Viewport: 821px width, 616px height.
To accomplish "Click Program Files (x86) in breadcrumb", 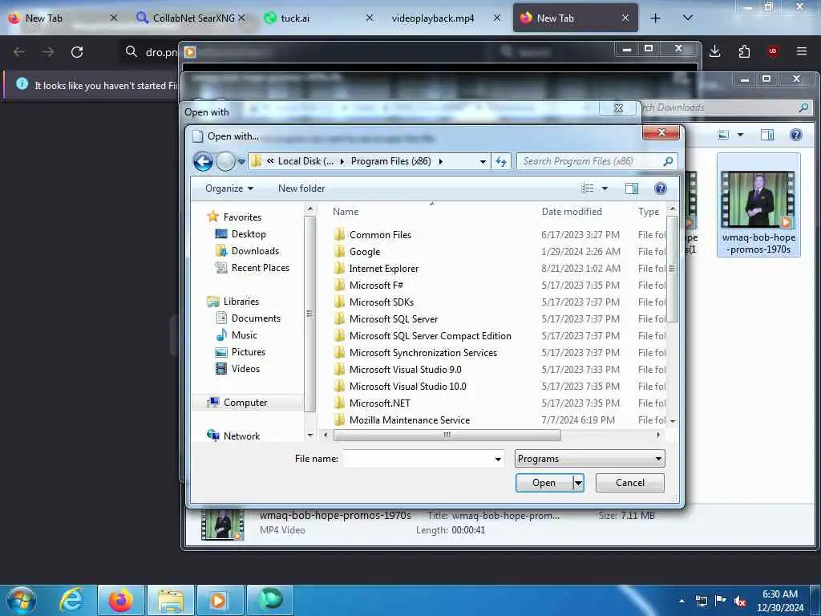I will pyautogui.click(x=390, y=161).
